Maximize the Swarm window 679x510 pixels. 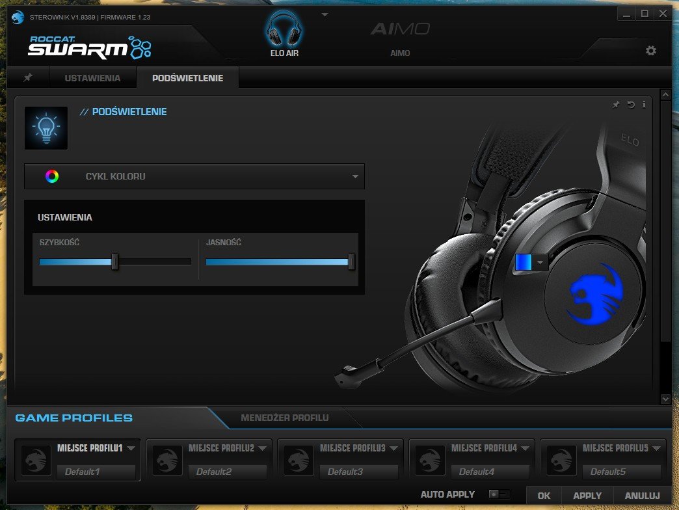click(x=645, y=14)
